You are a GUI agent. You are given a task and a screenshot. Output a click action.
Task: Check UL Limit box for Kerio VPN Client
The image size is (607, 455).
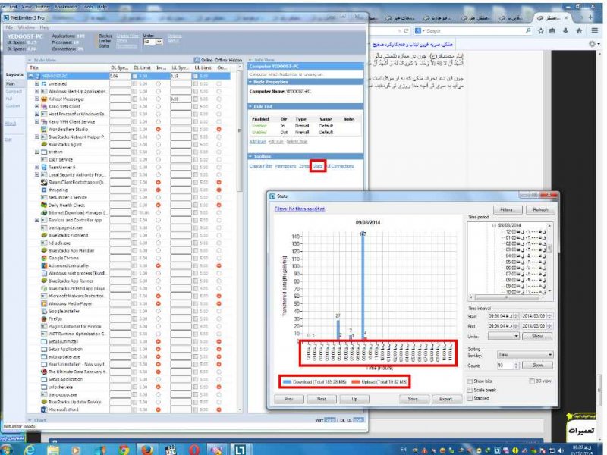pos(196,106)
